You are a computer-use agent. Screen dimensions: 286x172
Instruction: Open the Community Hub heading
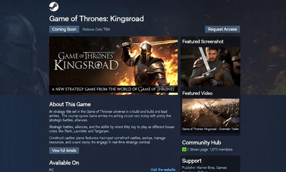tap(201, 142)
